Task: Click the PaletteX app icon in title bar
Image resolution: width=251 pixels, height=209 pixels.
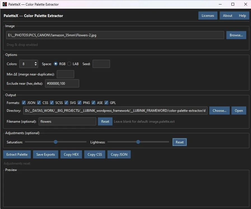Action: pos(5,4)
